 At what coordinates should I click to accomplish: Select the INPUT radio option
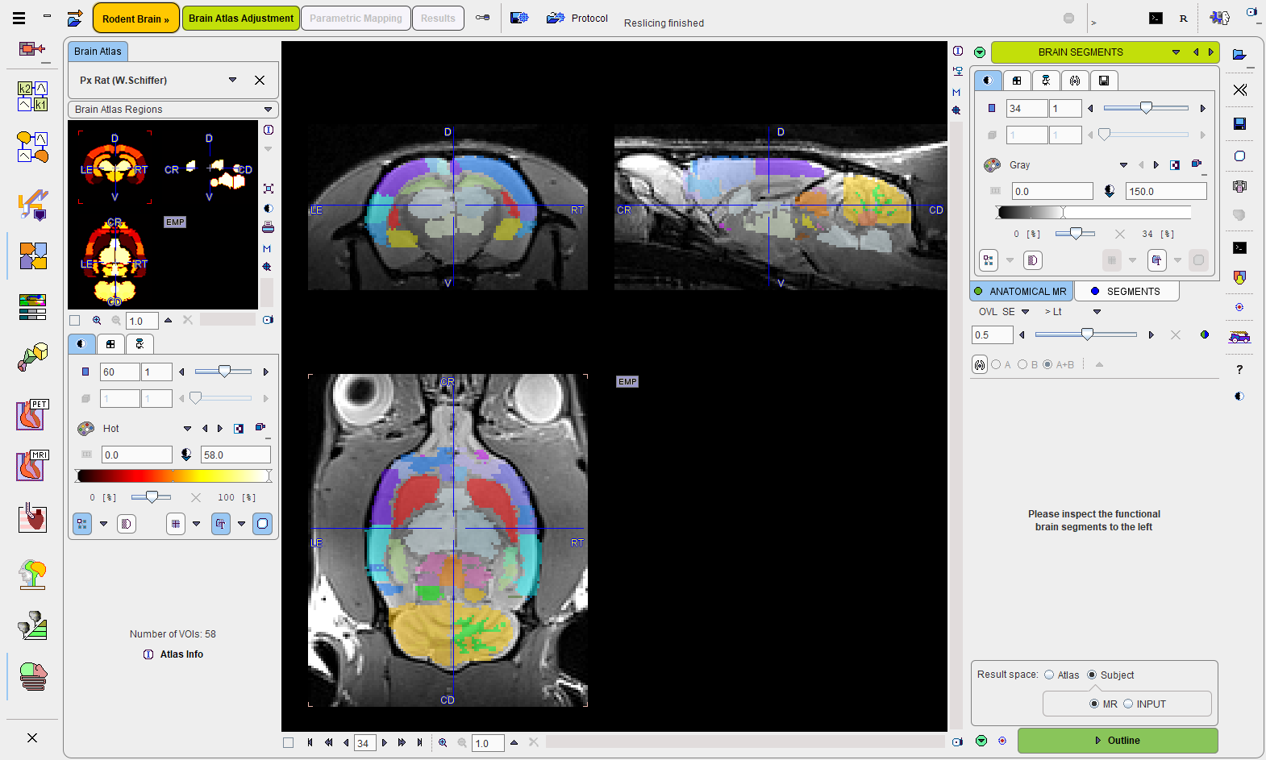[x=1128, y=704]
